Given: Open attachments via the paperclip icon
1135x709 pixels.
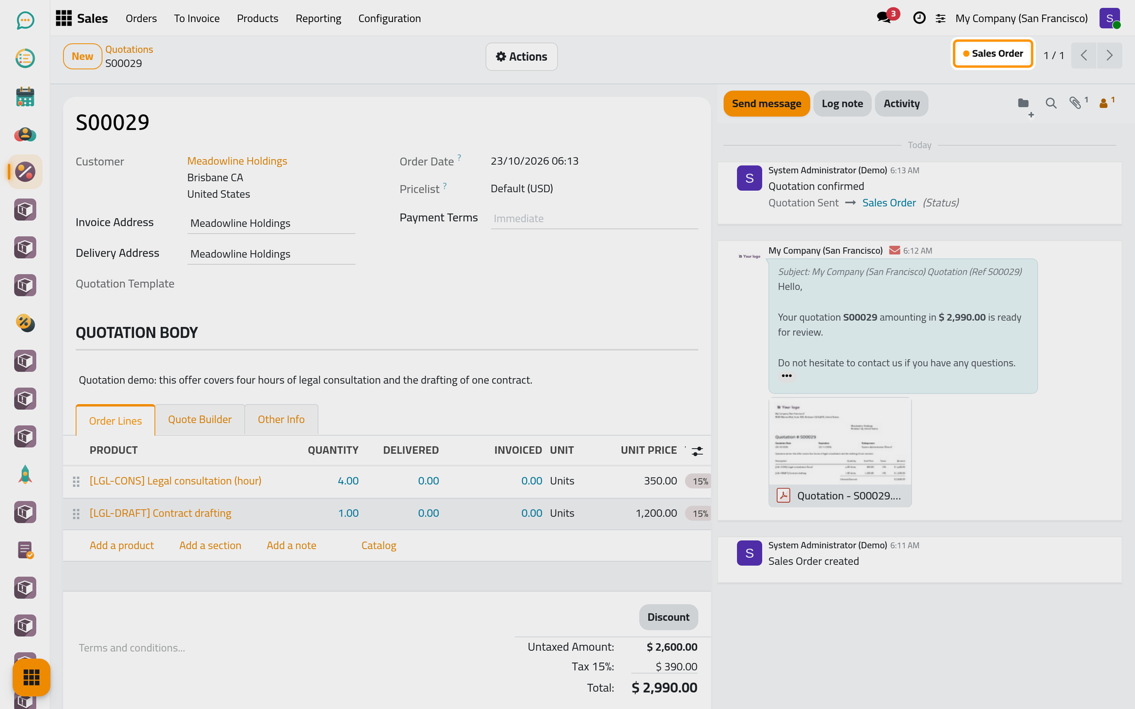Looking at the screenshot, I should [1076, 103].
